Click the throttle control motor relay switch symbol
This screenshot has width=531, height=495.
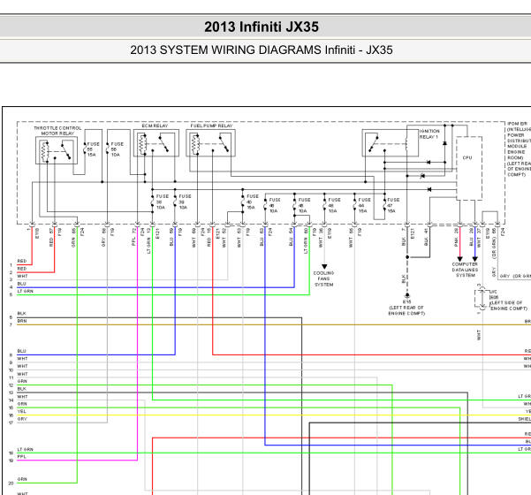click(66, 151)
